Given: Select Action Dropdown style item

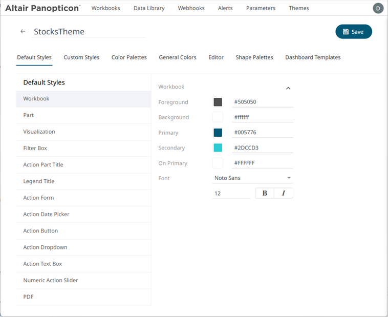Looking at the screenshot, I should (45, 247).
